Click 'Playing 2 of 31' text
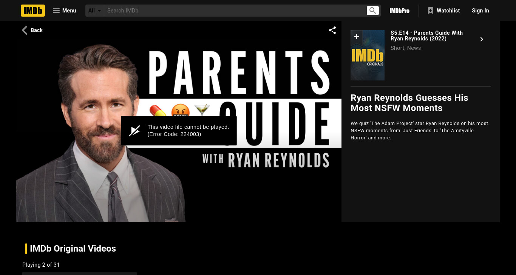 click(x=41, y=265)
